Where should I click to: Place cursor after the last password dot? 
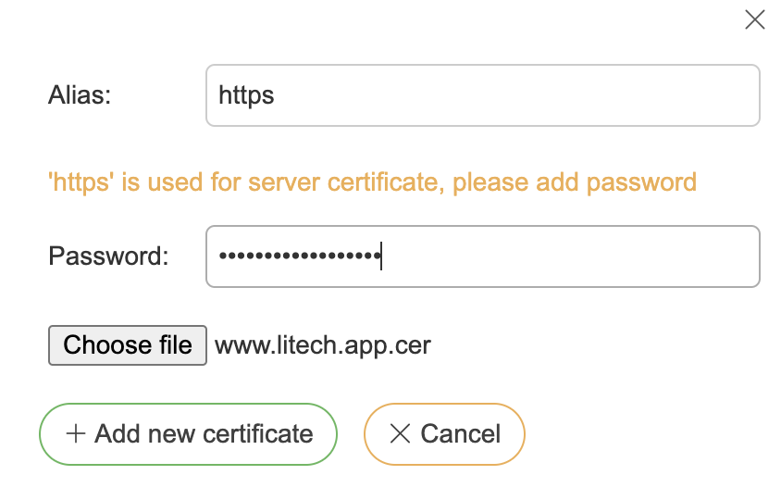tap(381, 256)
